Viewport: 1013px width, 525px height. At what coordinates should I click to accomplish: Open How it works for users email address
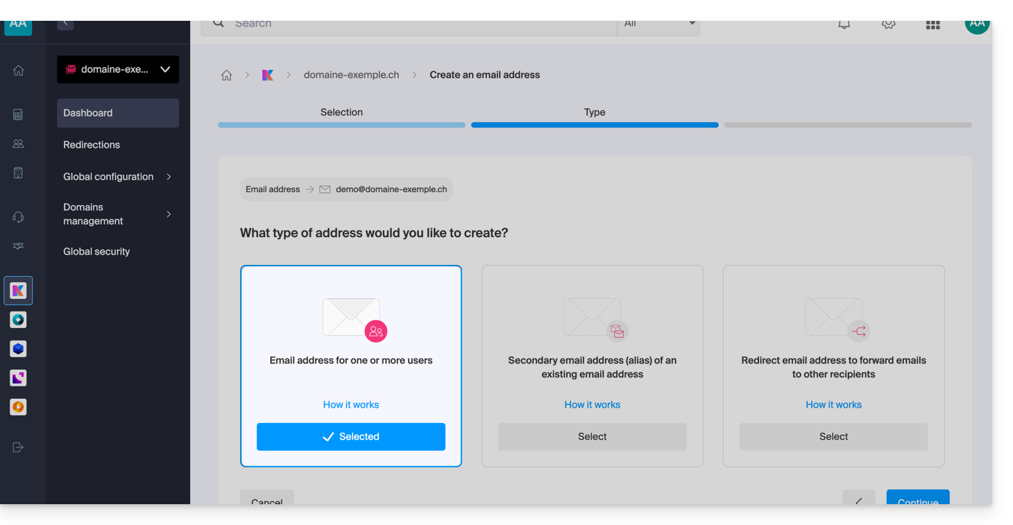coord(351,405)
